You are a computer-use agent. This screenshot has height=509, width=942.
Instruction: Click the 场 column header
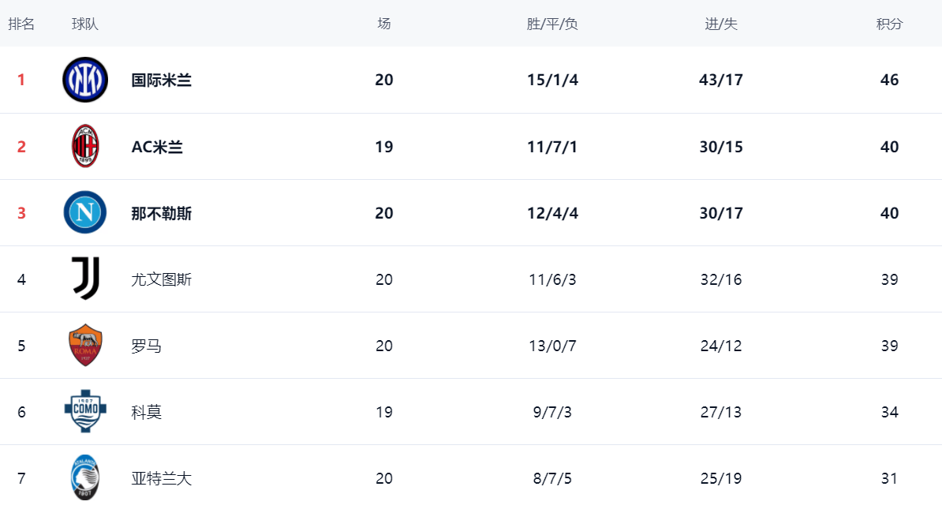(384, 24)
